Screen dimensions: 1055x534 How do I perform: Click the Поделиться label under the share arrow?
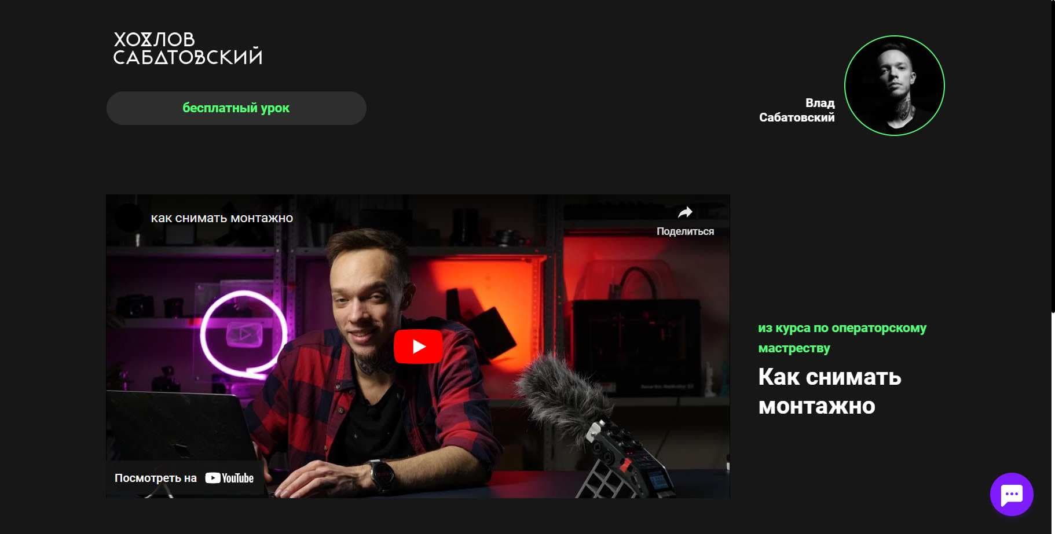click(x=685, y=231)
